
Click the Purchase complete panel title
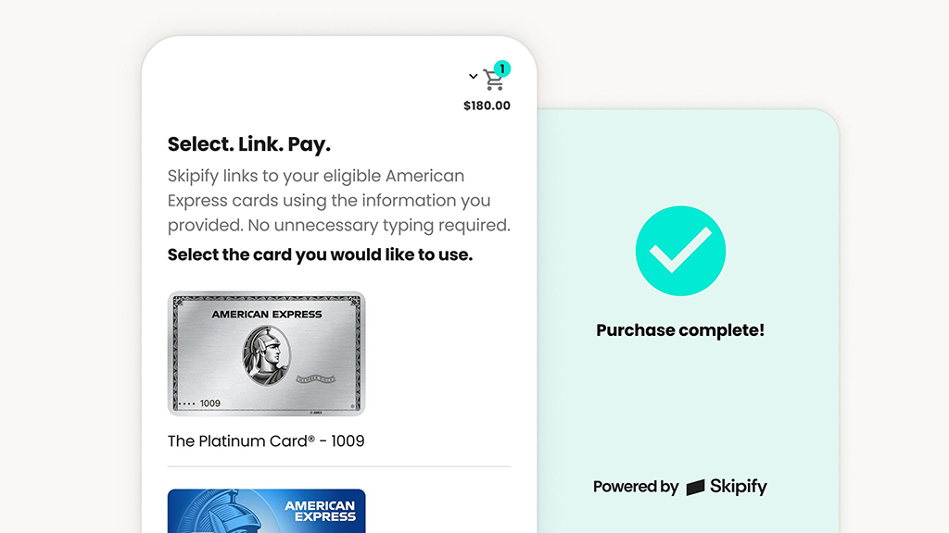point(680,330)
